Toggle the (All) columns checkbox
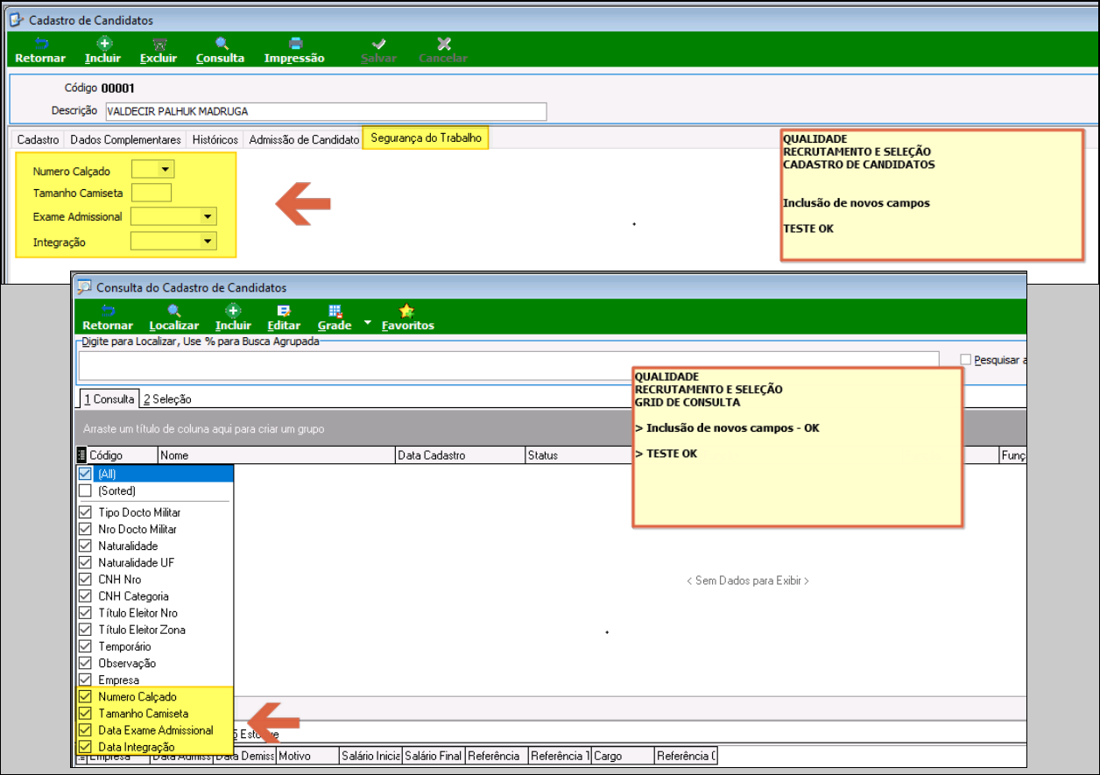Viewport: 1100px width, 775px height. 85,473
